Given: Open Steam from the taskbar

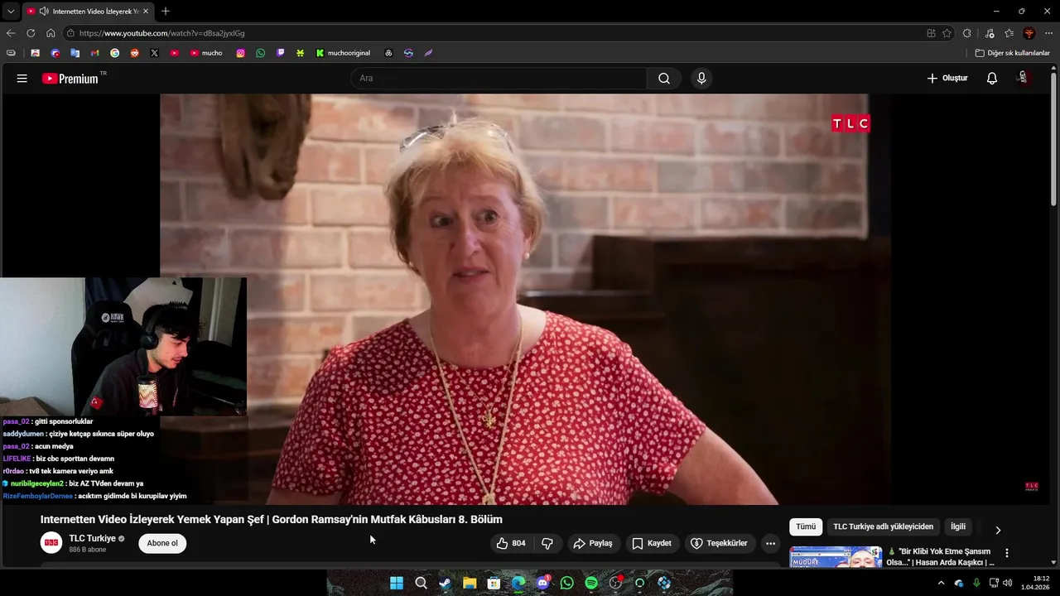Looking at the screenshot, I should pyautogui.click(x=445, y=583).
